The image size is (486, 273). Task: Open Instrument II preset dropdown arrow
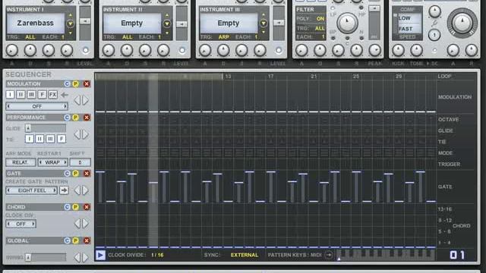tap(167, 24)
